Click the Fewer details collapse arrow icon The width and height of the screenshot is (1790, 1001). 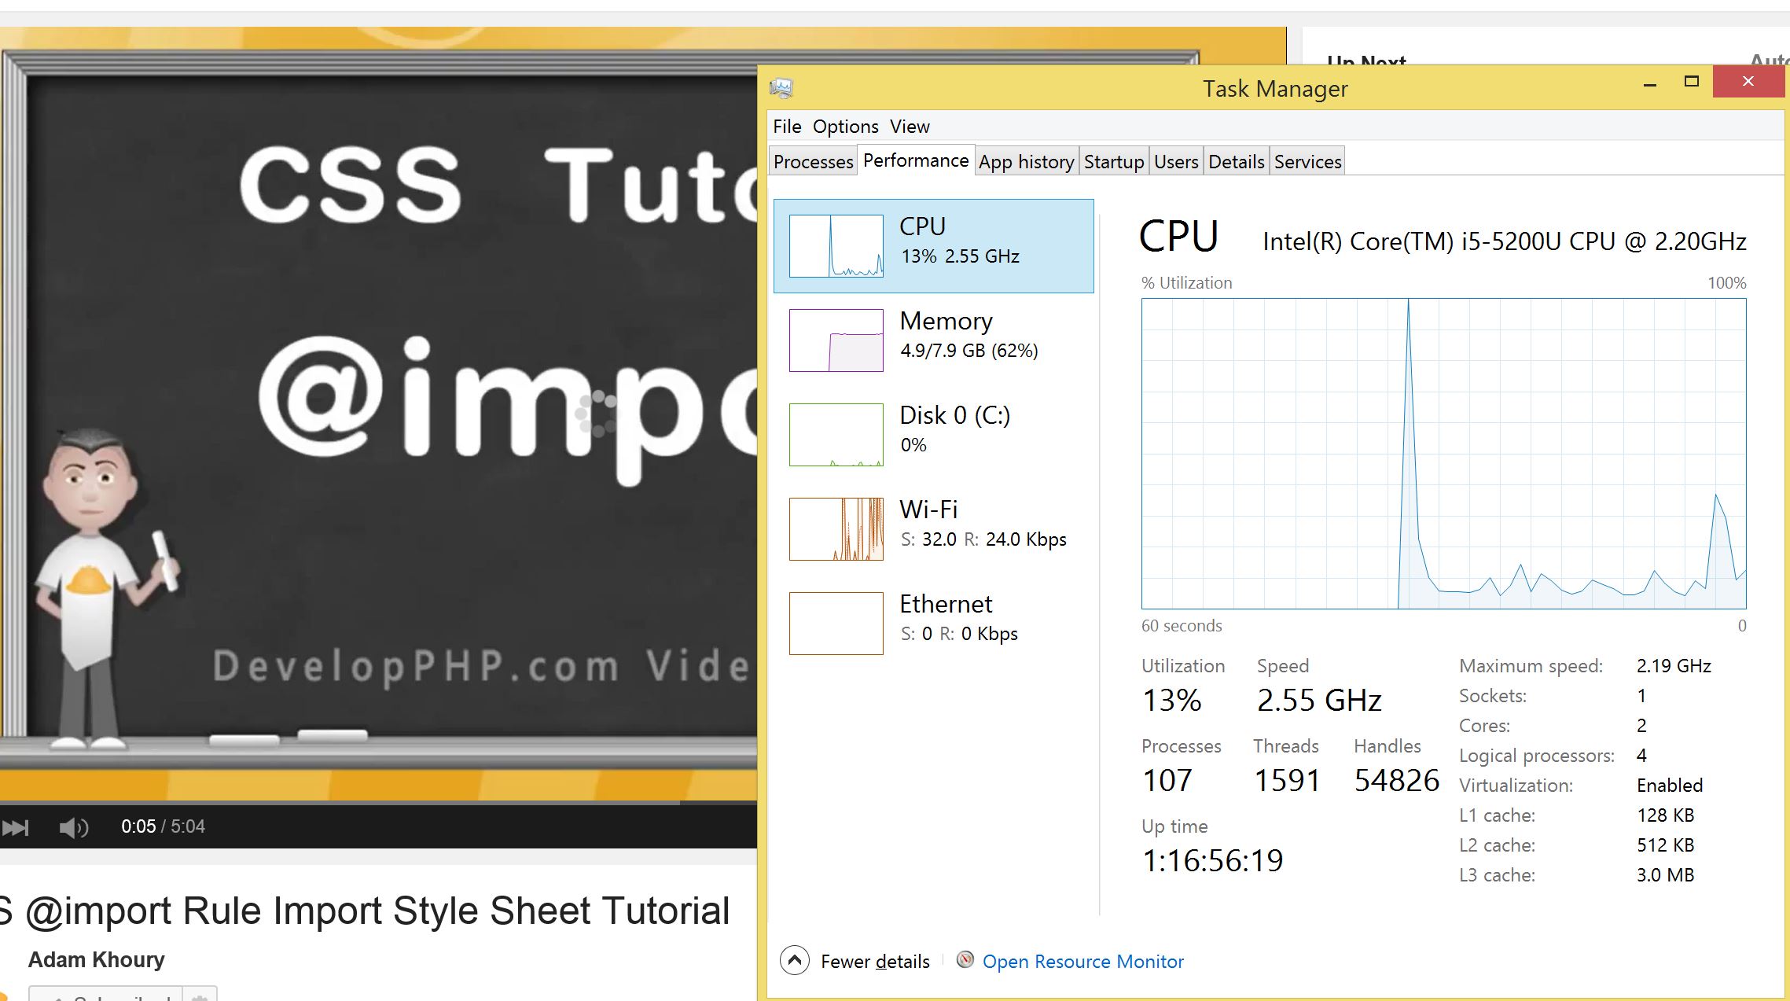pyautogui.click(x=794, y=960)
